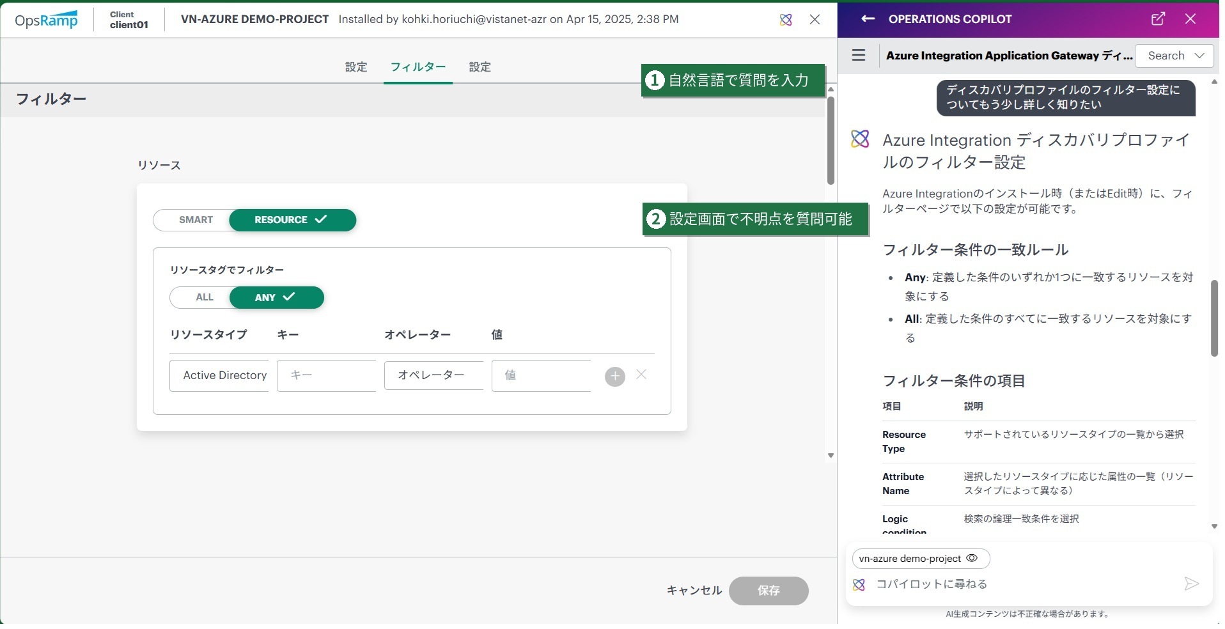Click the back arrow in Operations Copilot
The width and height of the screenshot is (1225, 629).
click(868, 19)
